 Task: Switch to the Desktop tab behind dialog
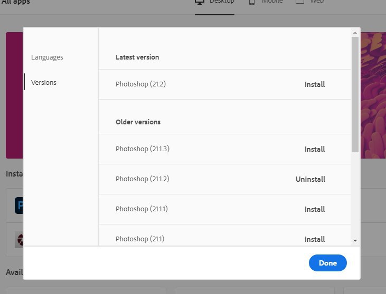(214, 3)
